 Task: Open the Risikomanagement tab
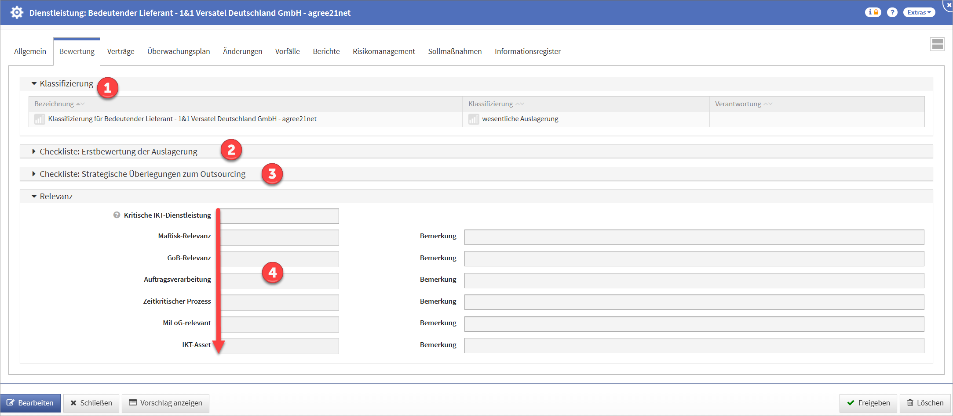[383, 51]
